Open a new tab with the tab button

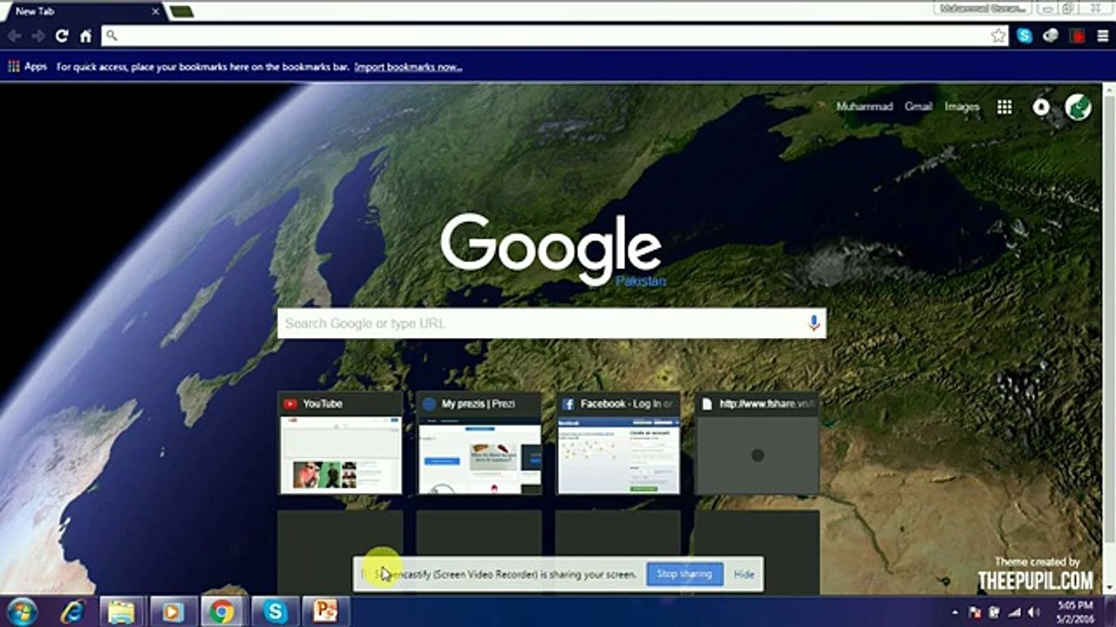pyautogui.click(x=181, y=11)
